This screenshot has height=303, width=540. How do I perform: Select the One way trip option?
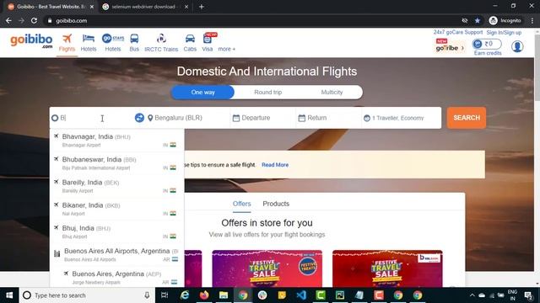(x=202, y=92)
